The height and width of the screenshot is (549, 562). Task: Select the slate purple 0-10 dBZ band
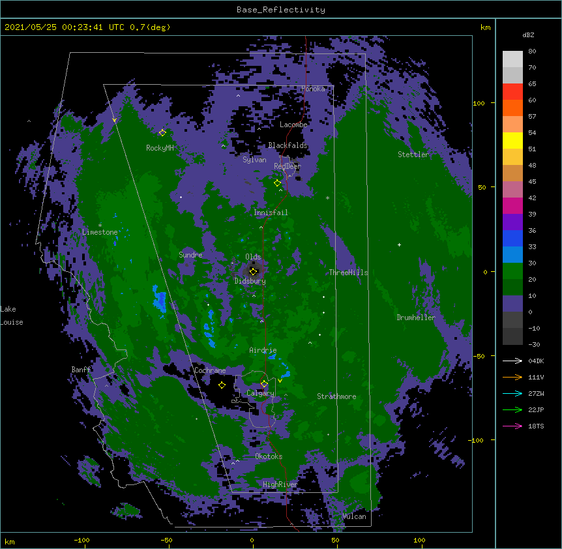tap(512, 304)
